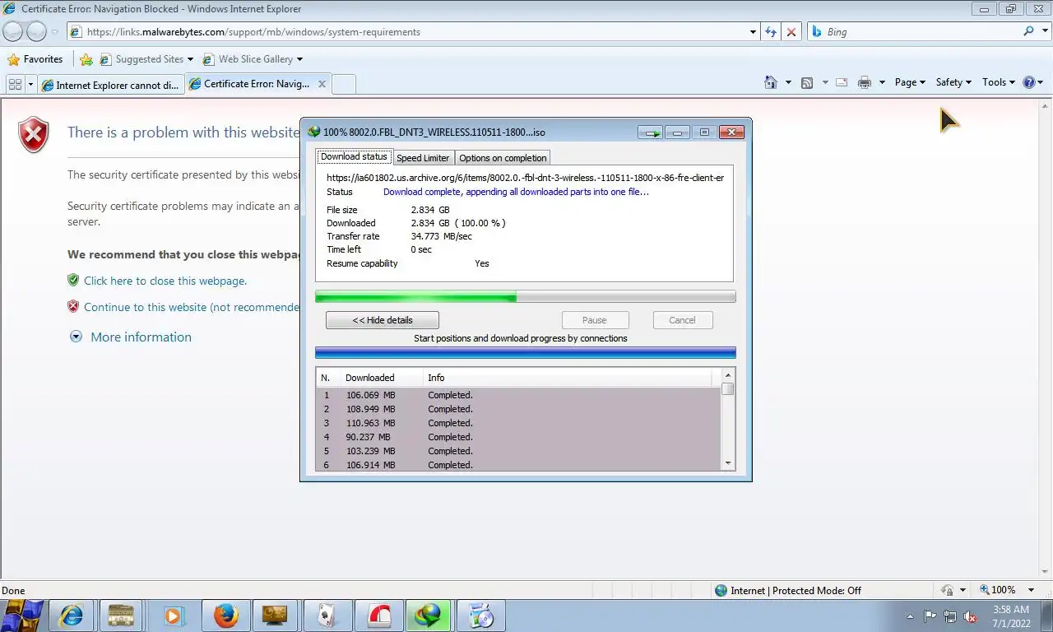Switch to the Speed Limiter tab
Screen dimensions: 1053x632
tap(423, 158)
